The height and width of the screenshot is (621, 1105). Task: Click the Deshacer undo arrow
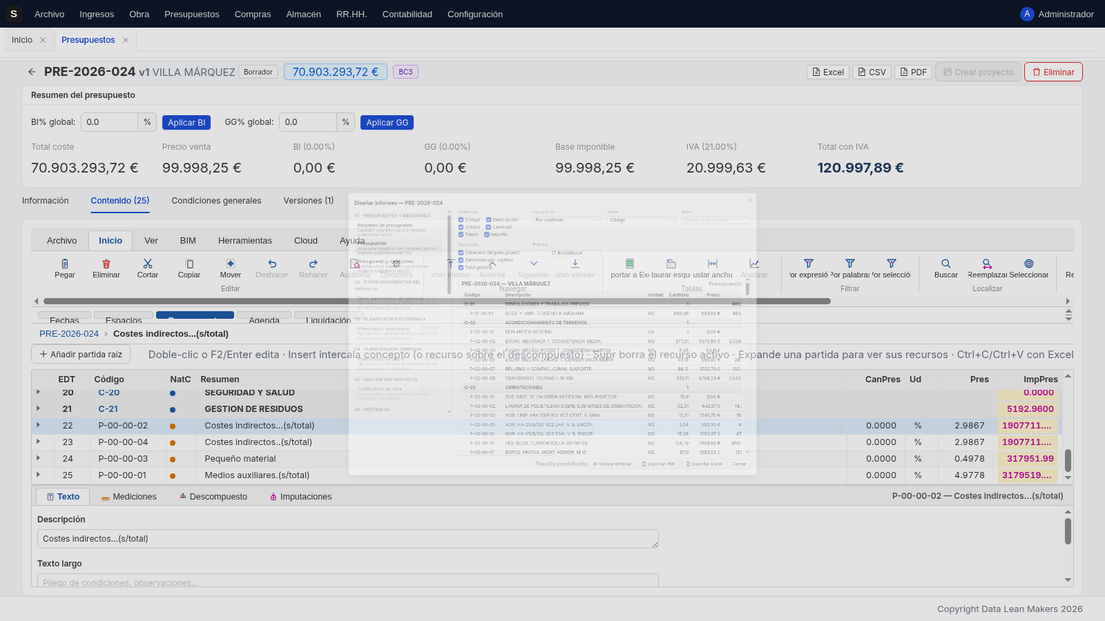[x=272, y=264]
